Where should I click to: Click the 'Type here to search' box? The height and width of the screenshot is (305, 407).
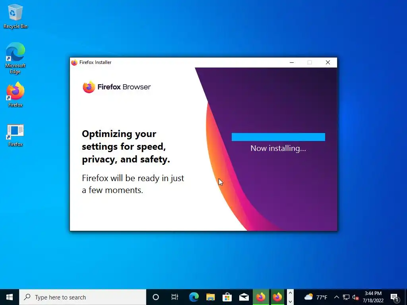[83, 297]
